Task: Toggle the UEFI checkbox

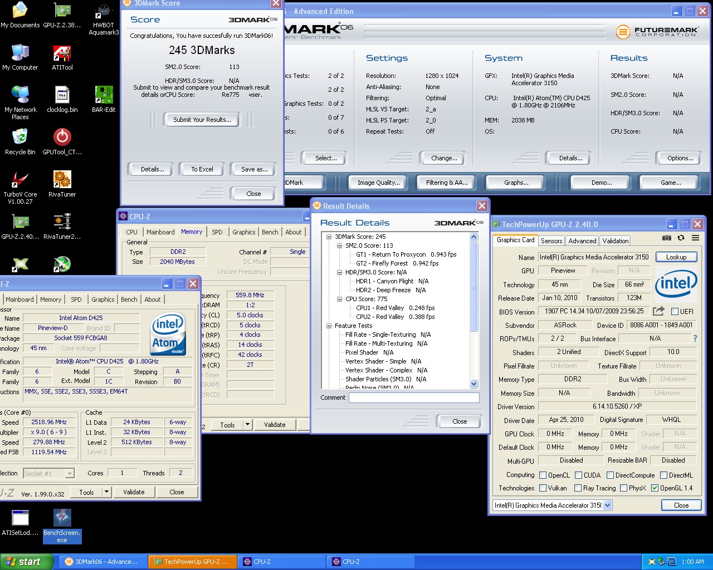Action: [x=675, y=312]
